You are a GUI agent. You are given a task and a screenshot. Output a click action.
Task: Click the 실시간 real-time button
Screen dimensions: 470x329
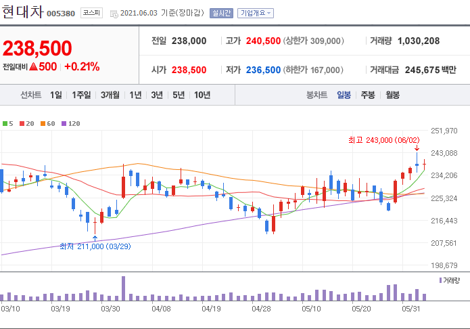pyautogui.click(x=221, y=13)
